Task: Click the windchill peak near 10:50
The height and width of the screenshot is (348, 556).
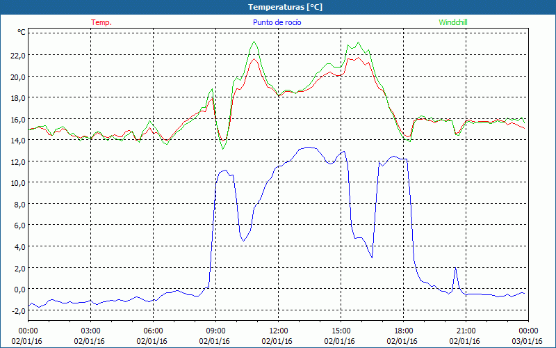Action: click(254, 42)
